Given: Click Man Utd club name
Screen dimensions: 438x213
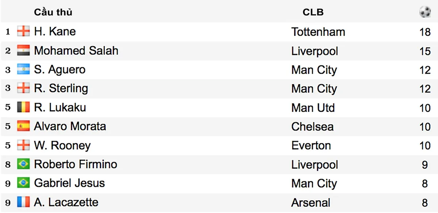Looking at the screenshot, I should click(x=313, y=108).
